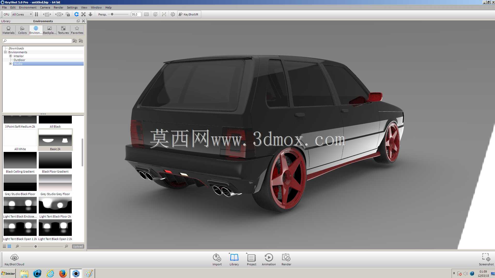Image resolution: width=495 pixels, height=278 pixels.
Task: Select the All Black environment thumbnail
Action: click(55, 122)
